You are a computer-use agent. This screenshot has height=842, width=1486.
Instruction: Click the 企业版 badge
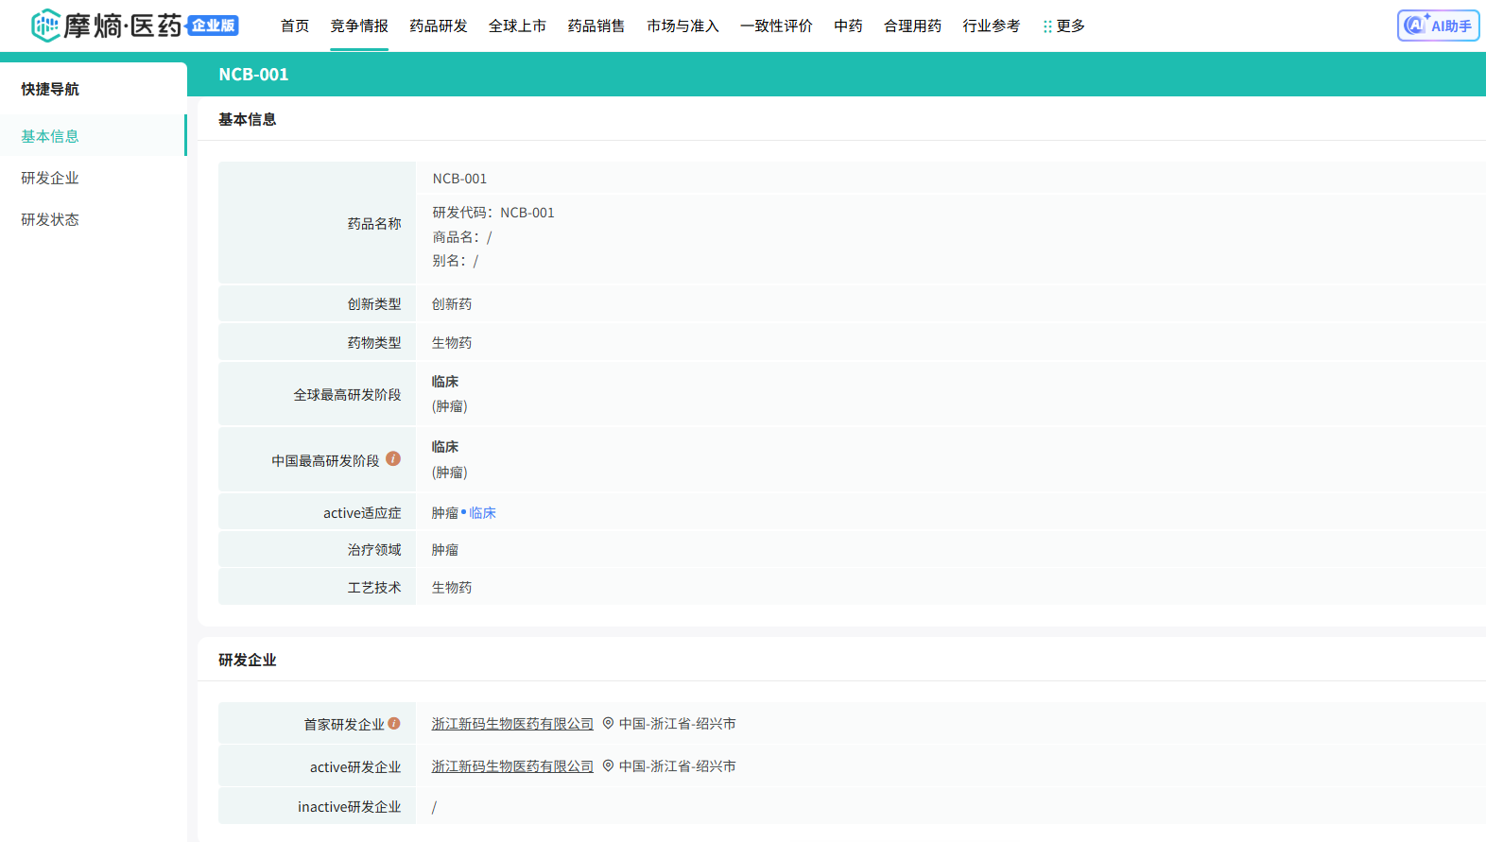click(x=213, y=26)
